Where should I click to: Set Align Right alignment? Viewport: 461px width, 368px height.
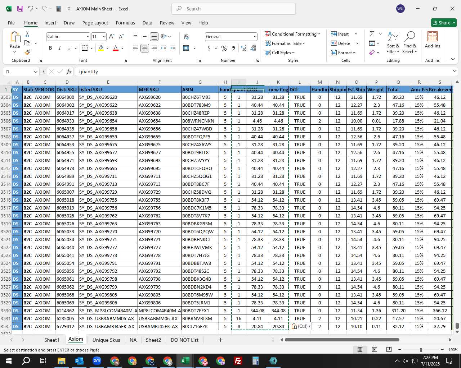[154, 48]
